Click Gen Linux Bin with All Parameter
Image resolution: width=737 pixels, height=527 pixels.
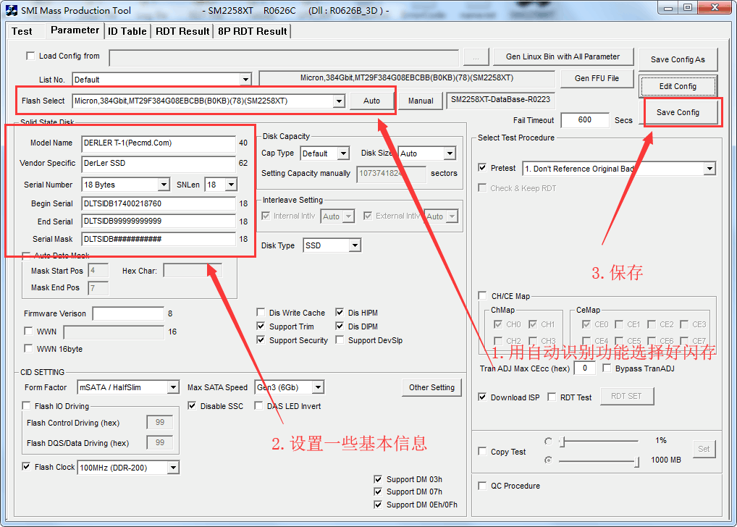click(x=563, y=56)
